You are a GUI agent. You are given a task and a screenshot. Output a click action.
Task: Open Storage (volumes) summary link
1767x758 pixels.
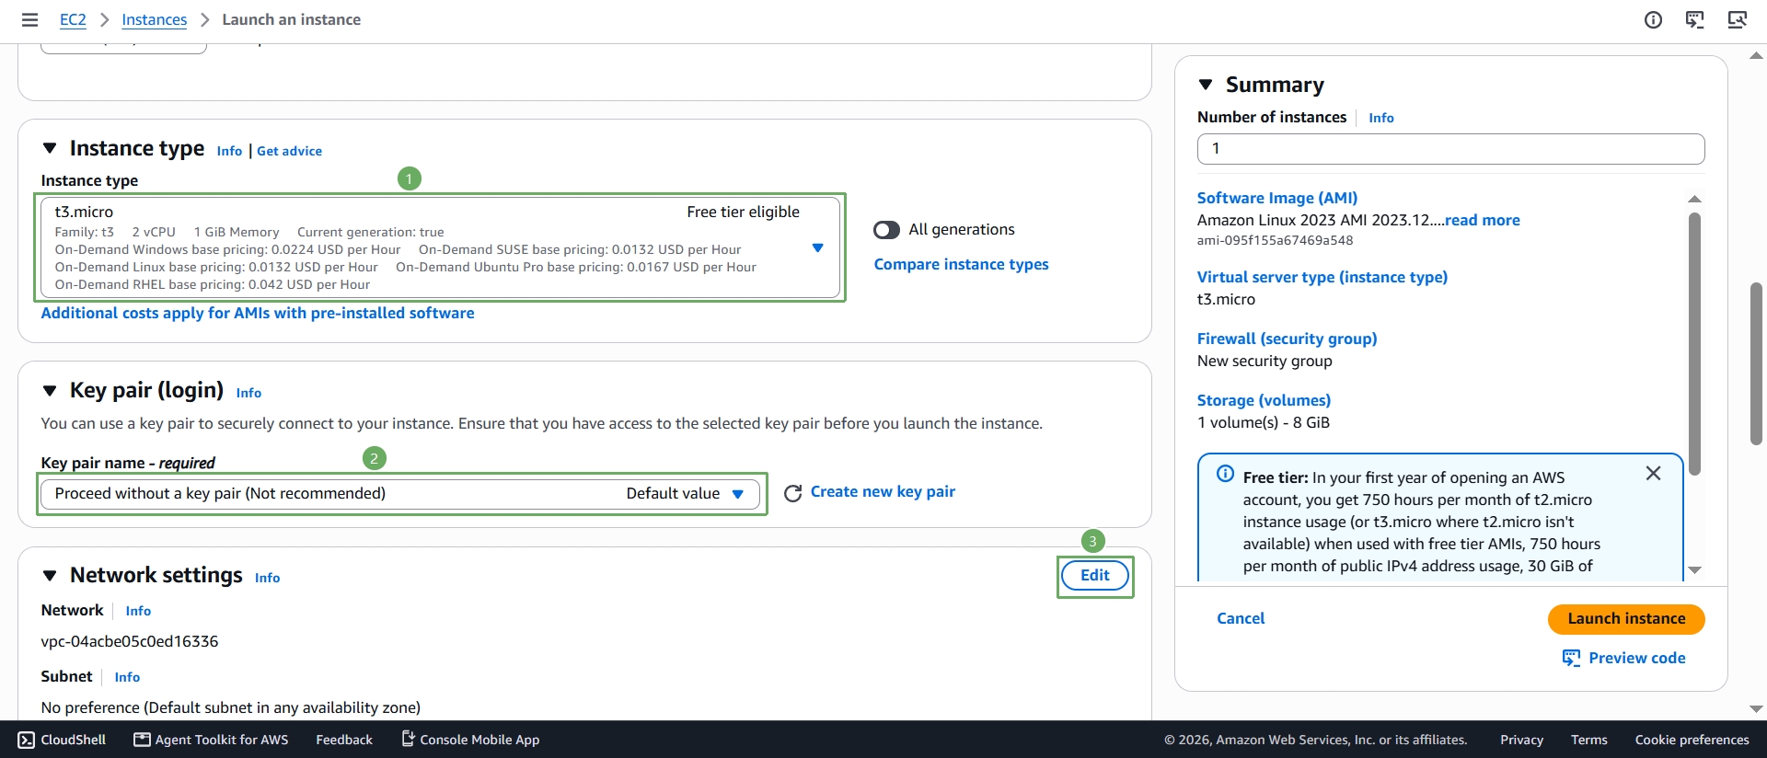(1264, 400)
